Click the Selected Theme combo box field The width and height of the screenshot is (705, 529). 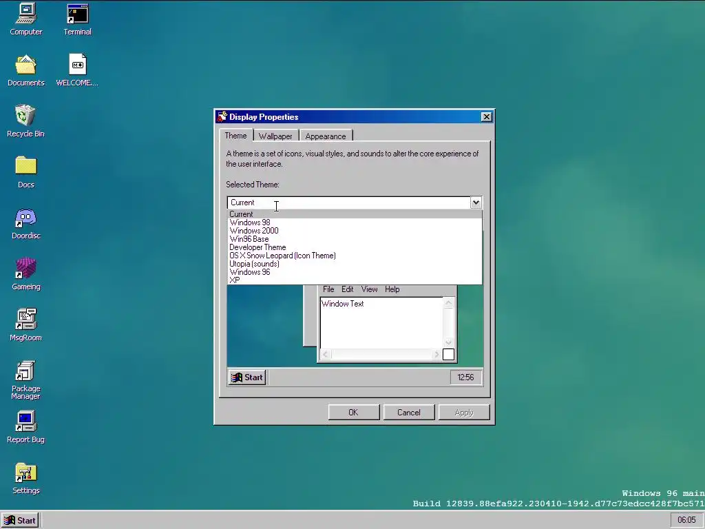349,203
